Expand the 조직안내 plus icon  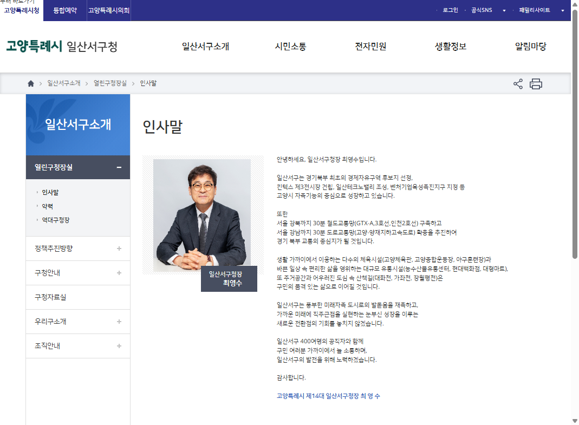[119, 346]
